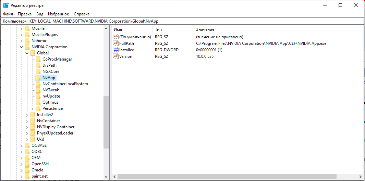Image resolution: width=365 pixels, height=181 pixels.
Task: Expand the Mozilla key
Action: 21,29
